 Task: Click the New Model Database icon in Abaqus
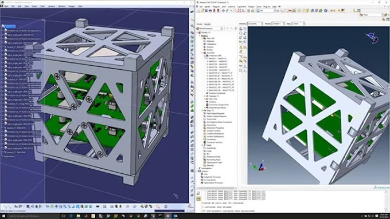click(x=198, y=11)
